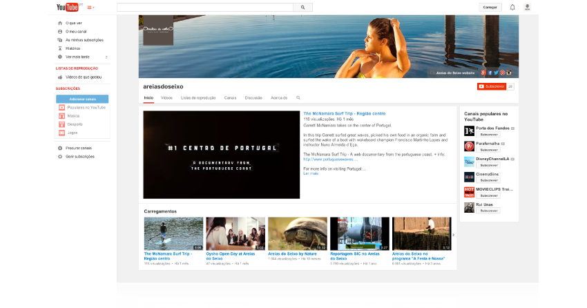This screenshot has width=587, height=308.
Task: Open the notifications bell
Action: [512, 7]
